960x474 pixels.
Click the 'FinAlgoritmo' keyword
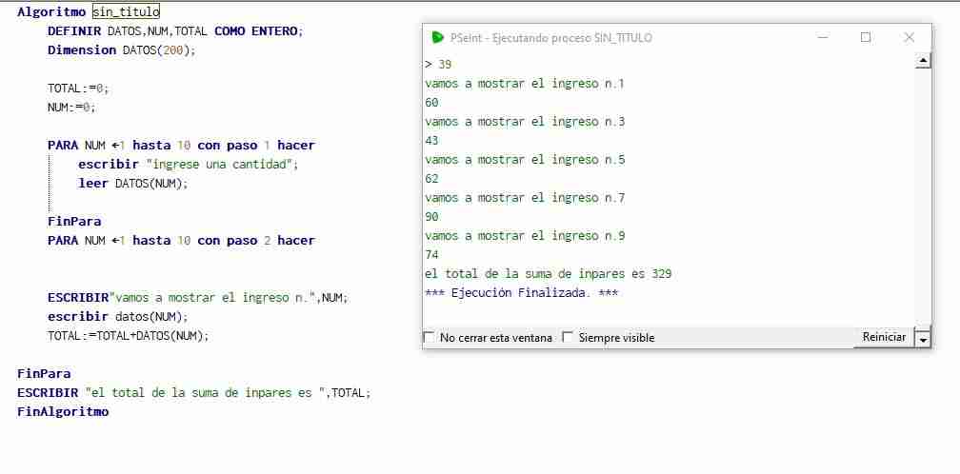coord(63,411)
